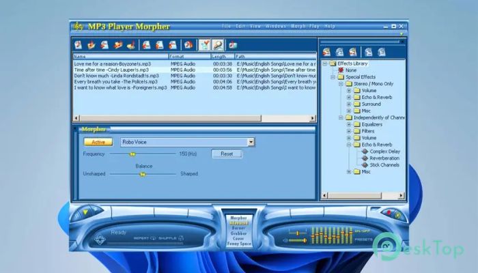The width and height of the screenshot is (478, 273).
Task: Collapse the Stereo / Mono Only folder
Action: pos(341,84)
